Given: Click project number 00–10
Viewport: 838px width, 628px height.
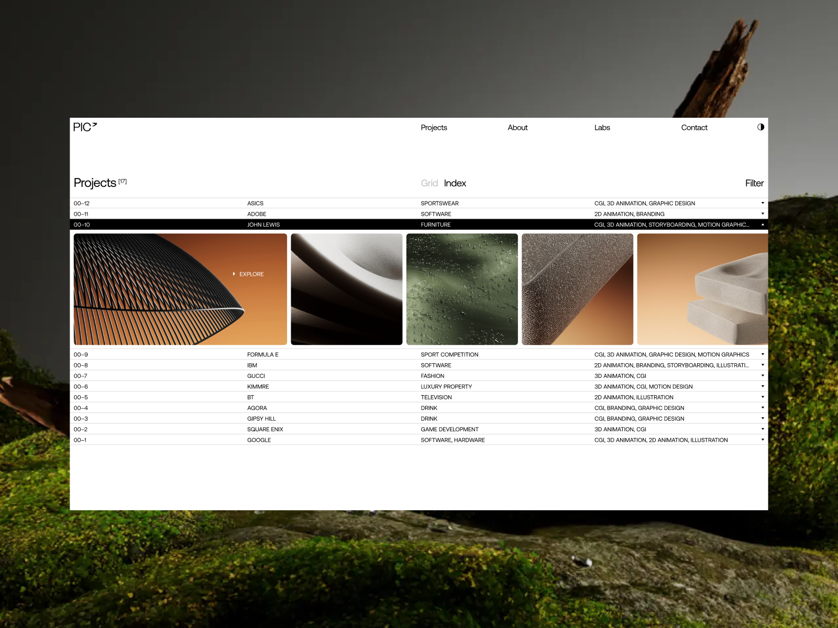Looking at the screenshot, I should point(81,225).
